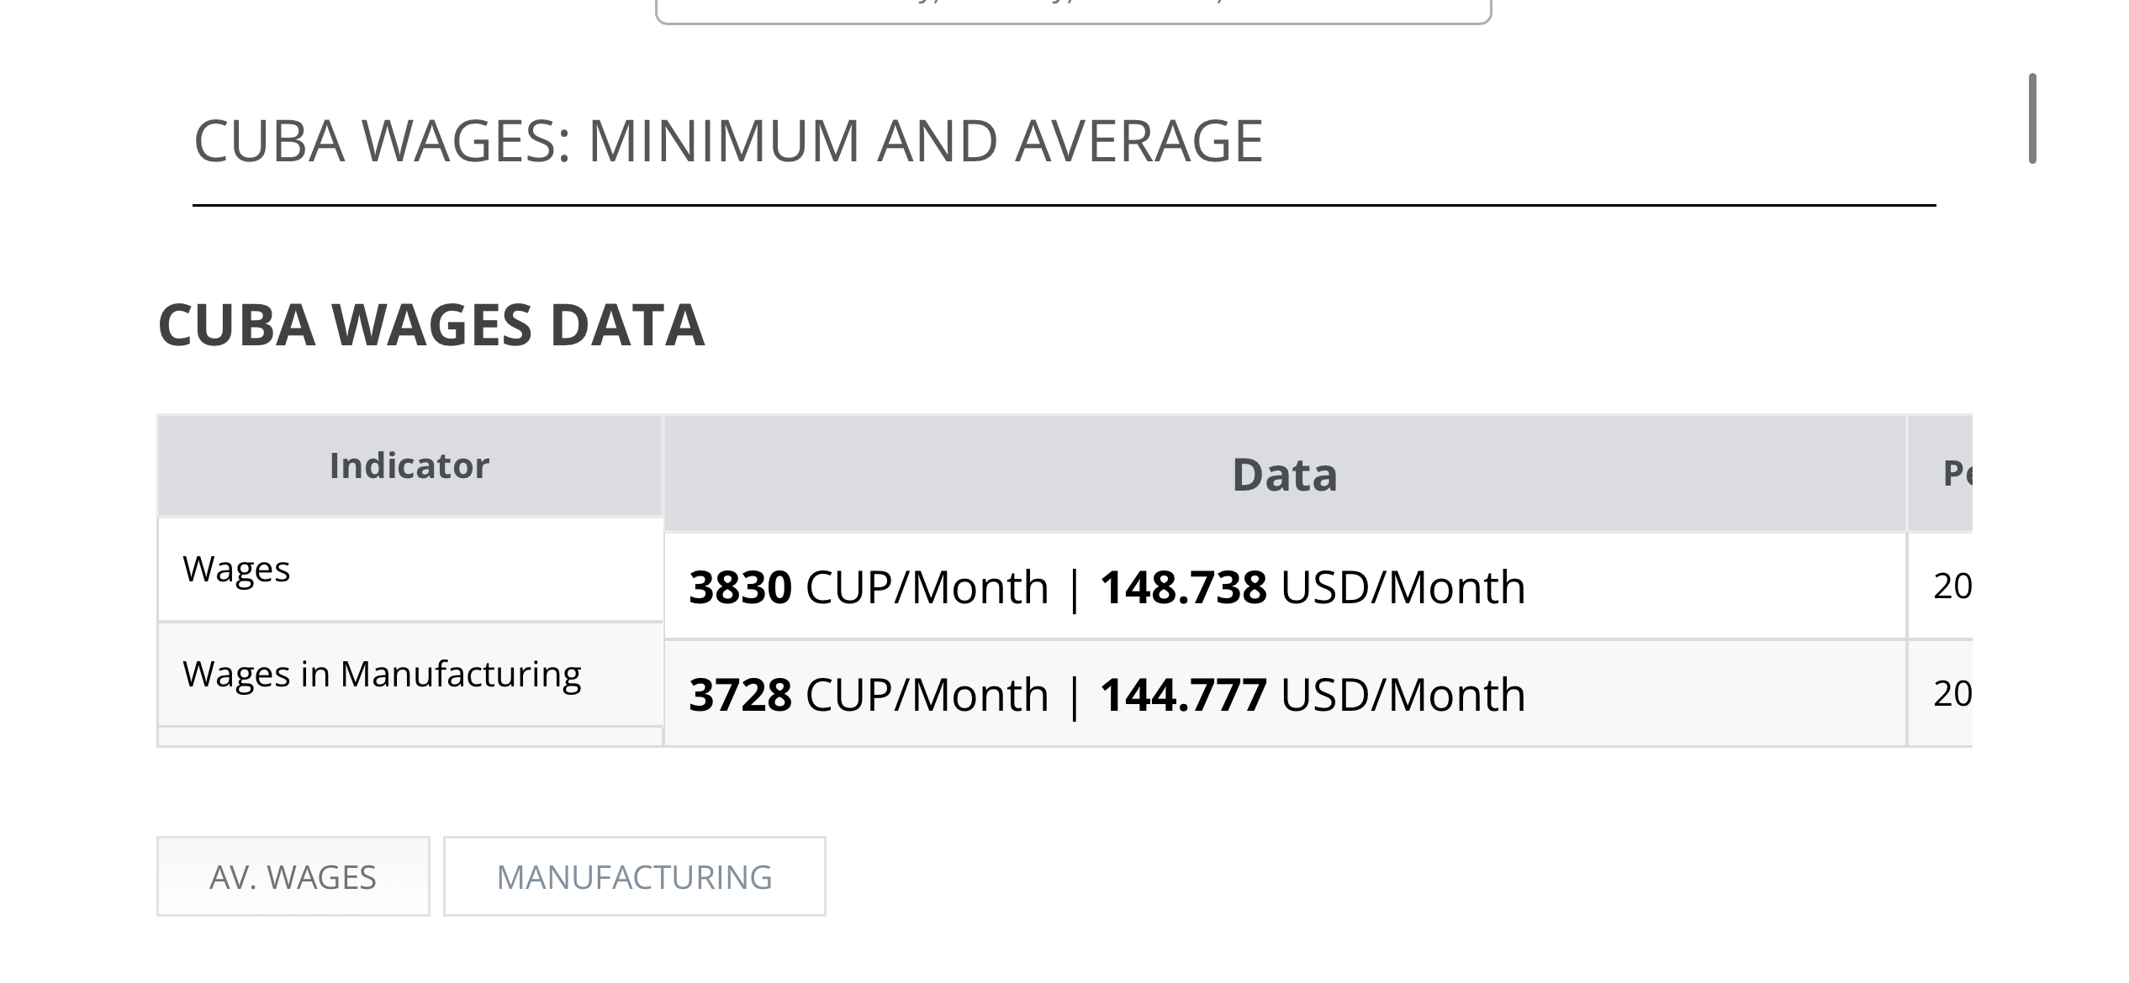The width and height of the screenshot is (2129, 983).
Task: Click the 148.738 USD/Month figure
Action: pos(1313,586)
